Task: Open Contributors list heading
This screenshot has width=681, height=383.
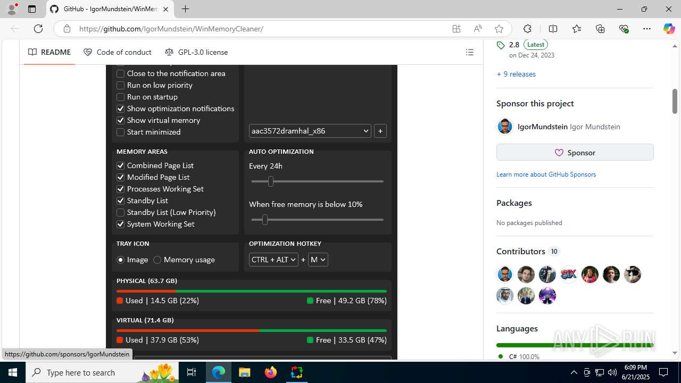Action: tap(521, 251)
